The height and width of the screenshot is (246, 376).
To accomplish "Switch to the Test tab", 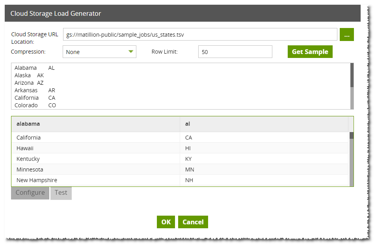I will (61, 193).
